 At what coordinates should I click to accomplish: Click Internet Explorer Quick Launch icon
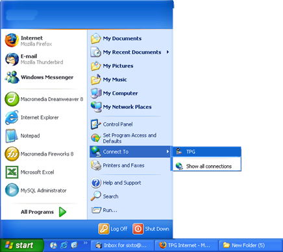64,246
